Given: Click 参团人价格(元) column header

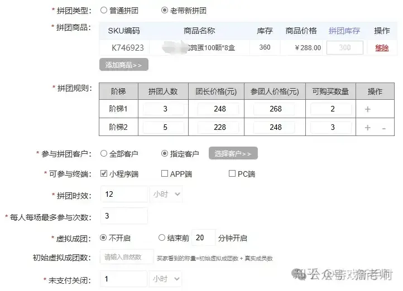Looking at the screenshot, I should click(x=275, y=91).
